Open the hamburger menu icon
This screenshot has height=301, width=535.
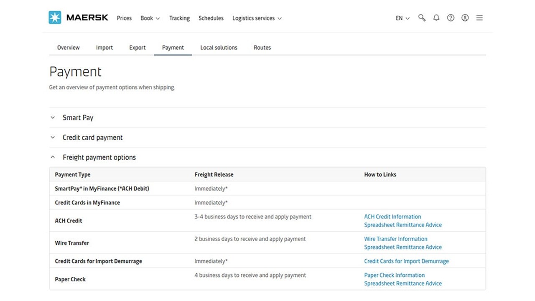(479, 18)
